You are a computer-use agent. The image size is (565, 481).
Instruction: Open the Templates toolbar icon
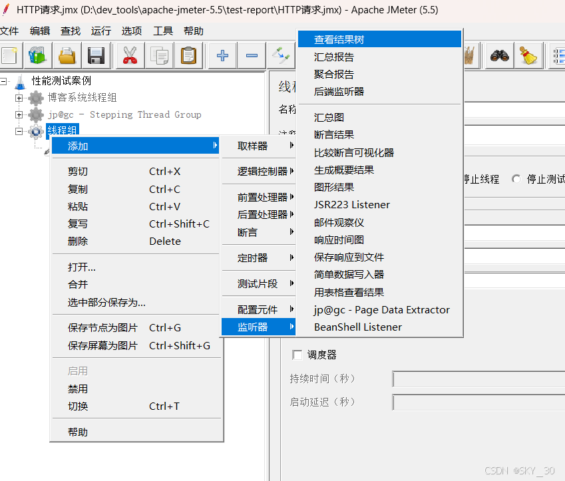(37, 55)
